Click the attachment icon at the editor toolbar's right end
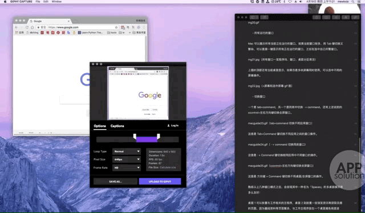The height and width of the screenshot is (213, 365). (x=355, y=17)
